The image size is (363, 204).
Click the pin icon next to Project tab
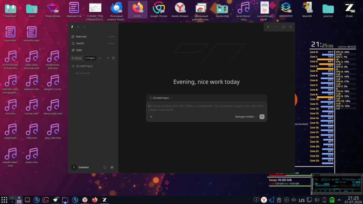pyautogui.click(x=100, y=58)
